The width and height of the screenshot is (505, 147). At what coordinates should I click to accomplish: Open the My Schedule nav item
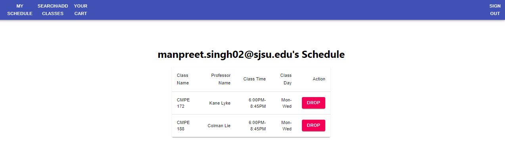pyautogui.click(x=20, y=10)
